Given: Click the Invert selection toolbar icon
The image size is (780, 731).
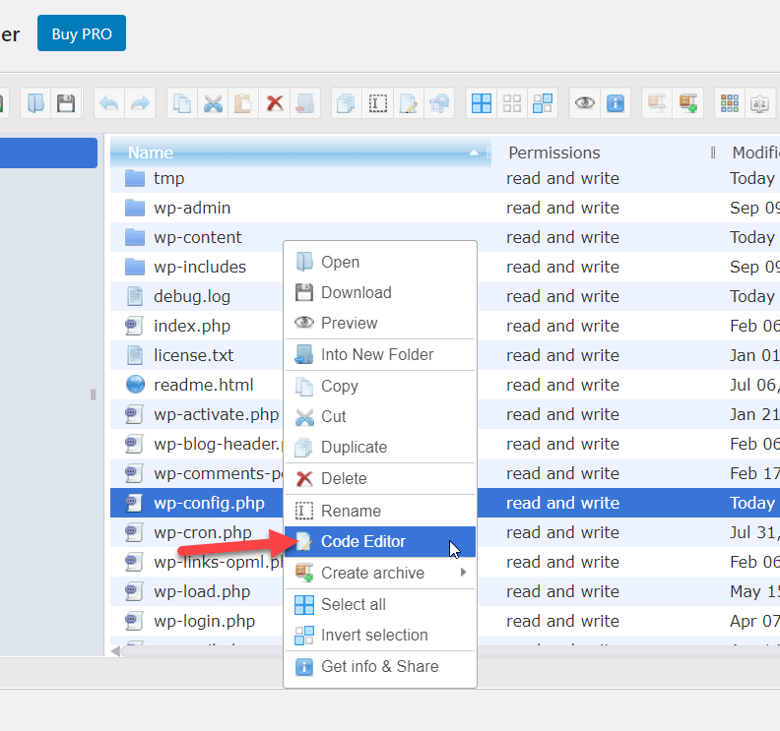Looking at the screenshot, I should click(543, 103).
